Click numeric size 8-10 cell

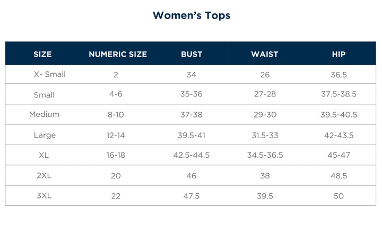point(116,115)
